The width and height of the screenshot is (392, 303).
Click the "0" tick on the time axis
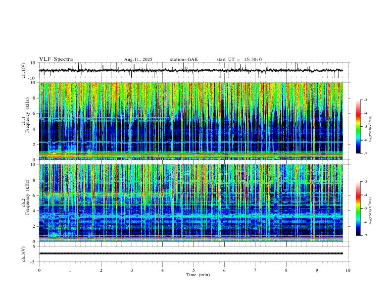[x=39, y=270]
